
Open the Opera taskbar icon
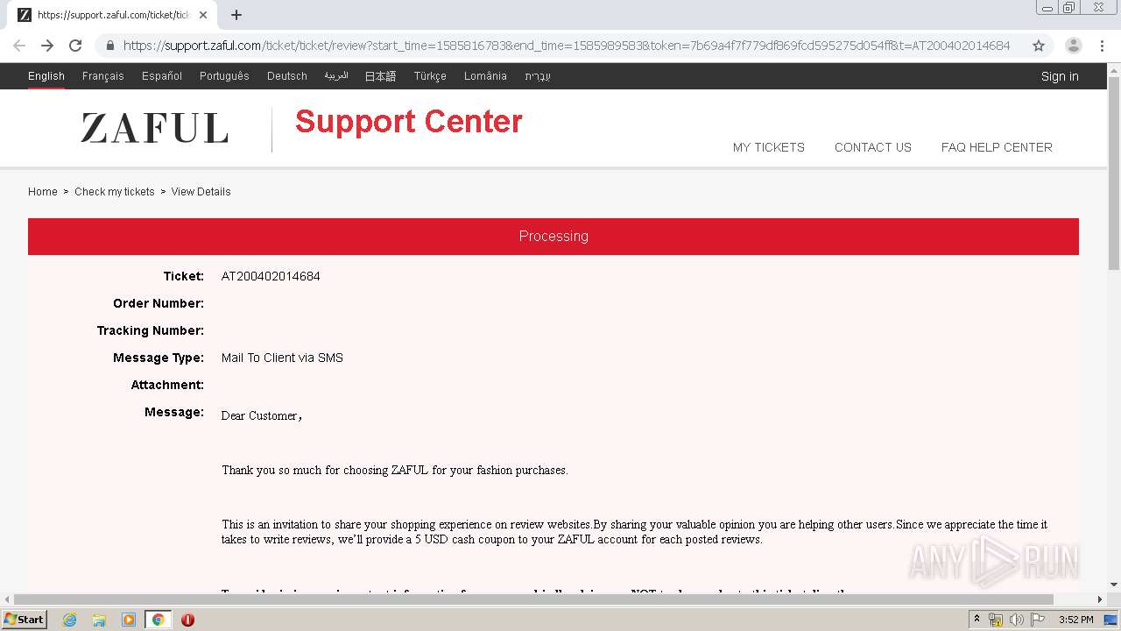click(x=187, y=620)
